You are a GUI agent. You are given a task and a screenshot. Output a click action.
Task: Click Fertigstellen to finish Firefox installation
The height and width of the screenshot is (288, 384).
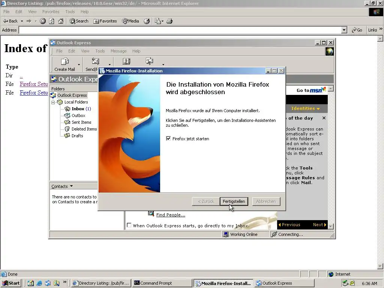tap(234, 201)
